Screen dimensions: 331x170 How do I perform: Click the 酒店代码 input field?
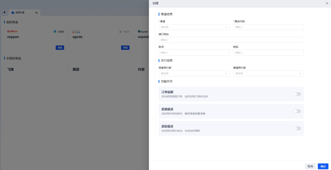[268, 27]
